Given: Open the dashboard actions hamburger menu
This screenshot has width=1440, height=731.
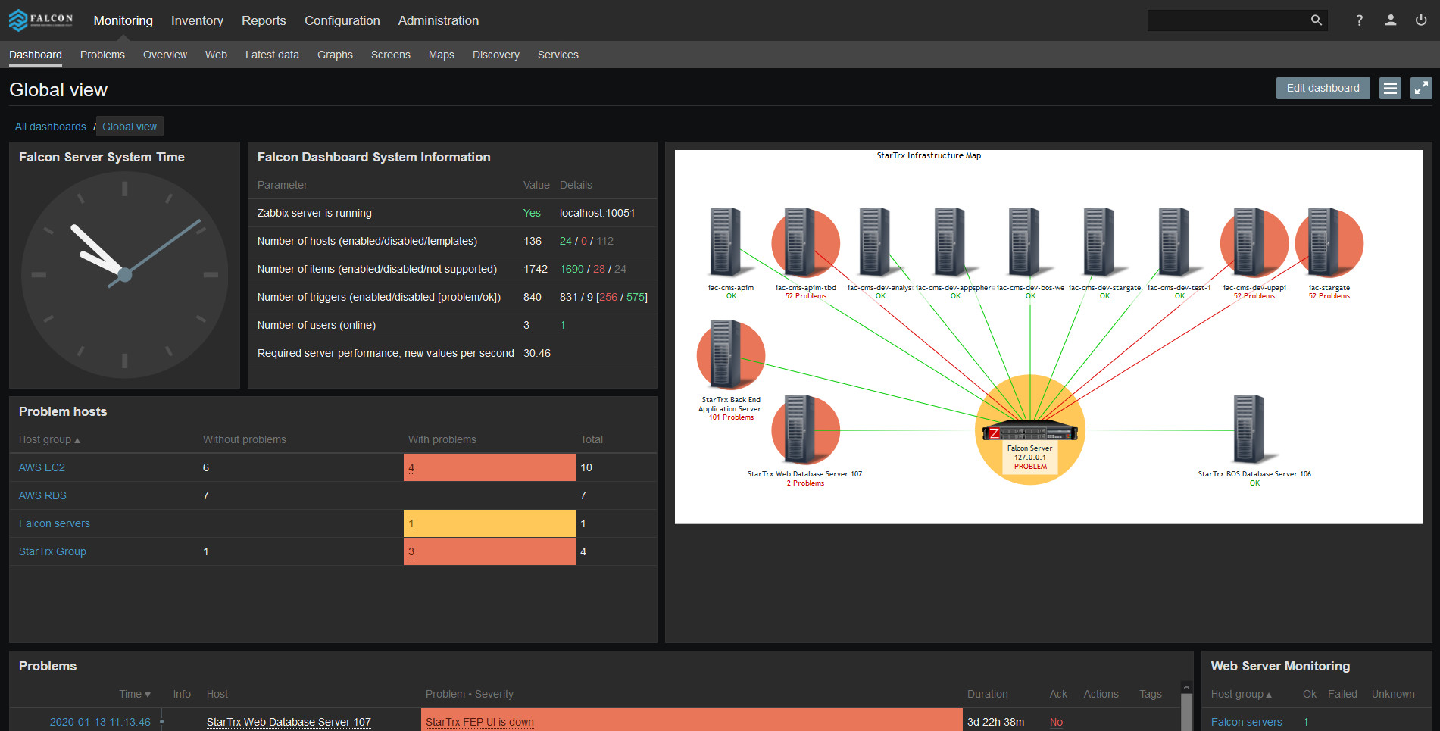Looking at the screenshot, I should point(1390,89).
